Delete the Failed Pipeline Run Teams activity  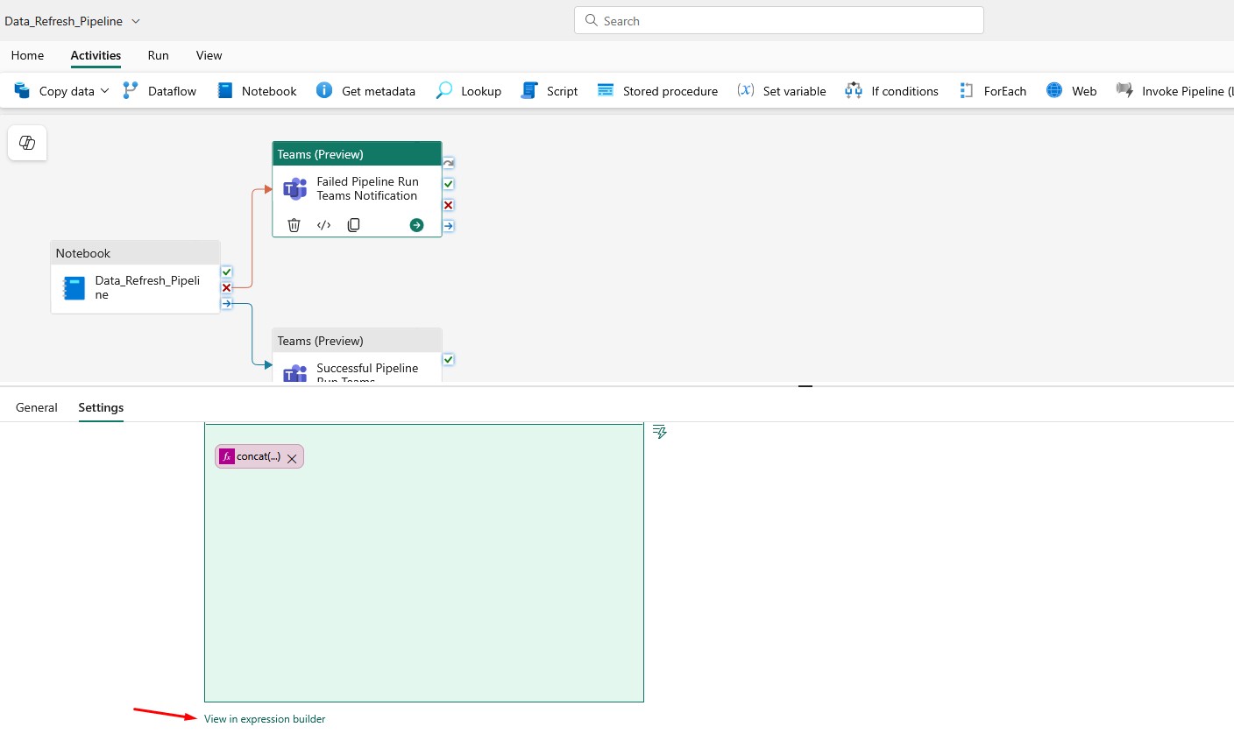[294, 225]
